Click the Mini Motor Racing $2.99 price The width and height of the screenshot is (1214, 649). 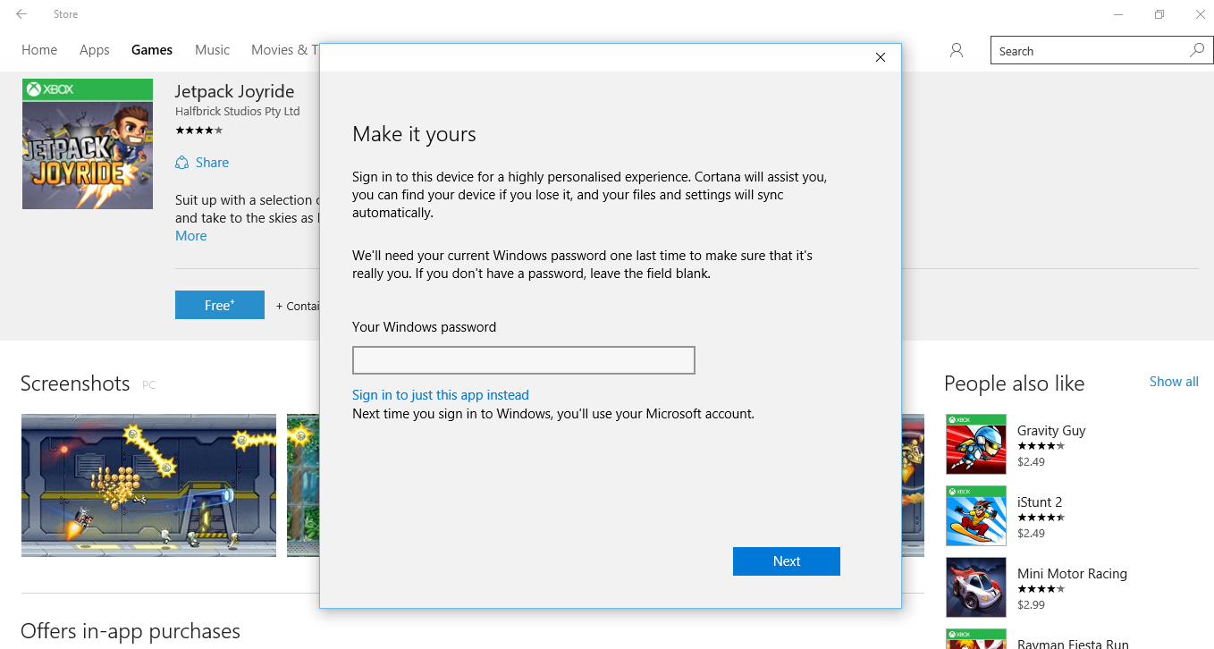tap(1031, 605)
